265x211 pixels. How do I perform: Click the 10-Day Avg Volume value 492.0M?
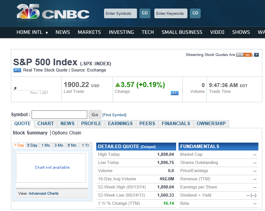(x=167, y=179)
